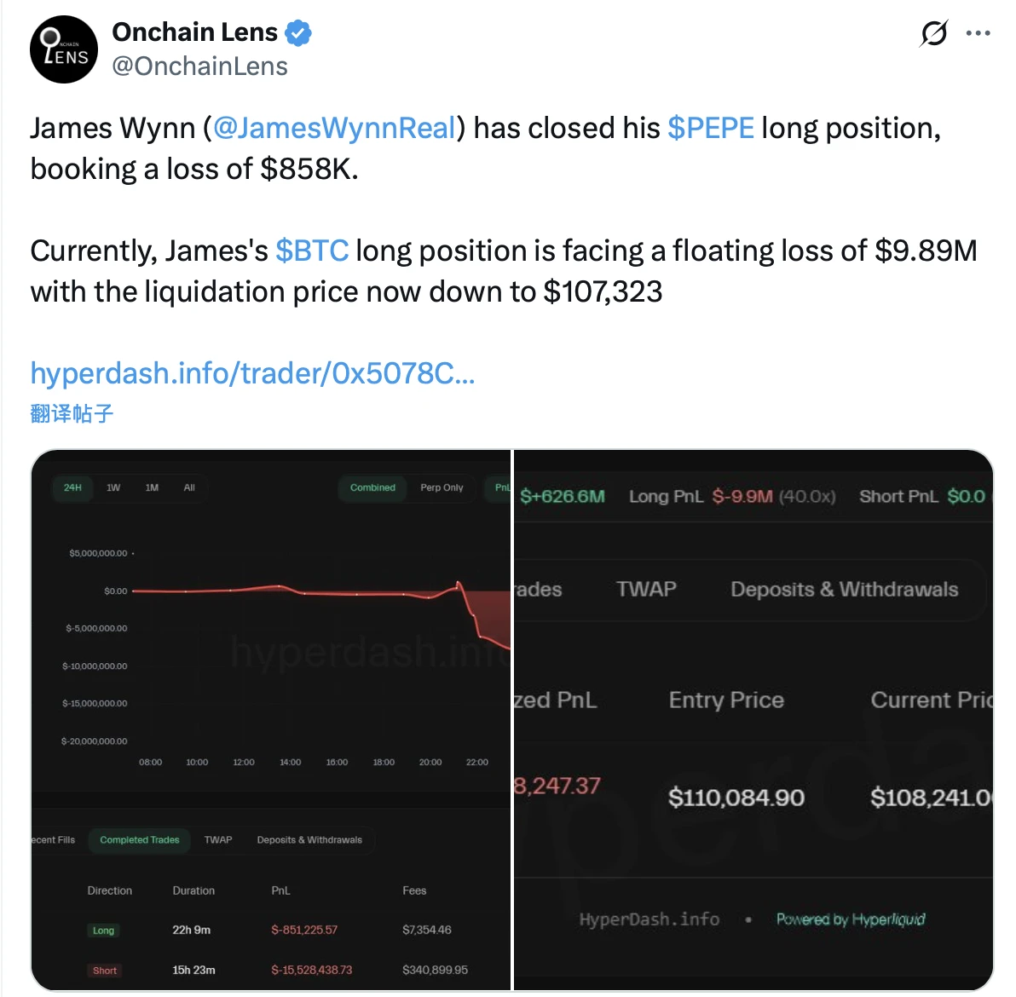
Task: Click the blue verified badge
Action: point(297,33)
